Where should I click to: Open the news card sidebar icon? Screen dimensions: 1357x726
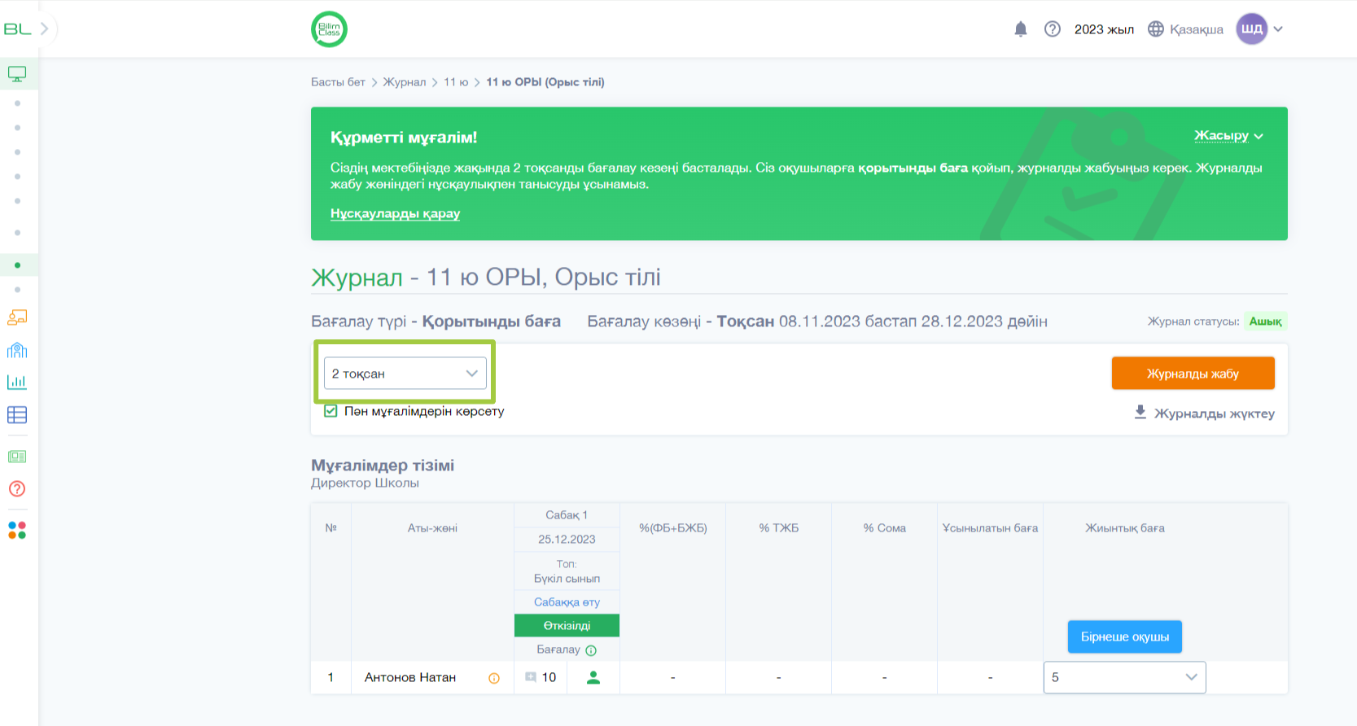click(17, 457)
